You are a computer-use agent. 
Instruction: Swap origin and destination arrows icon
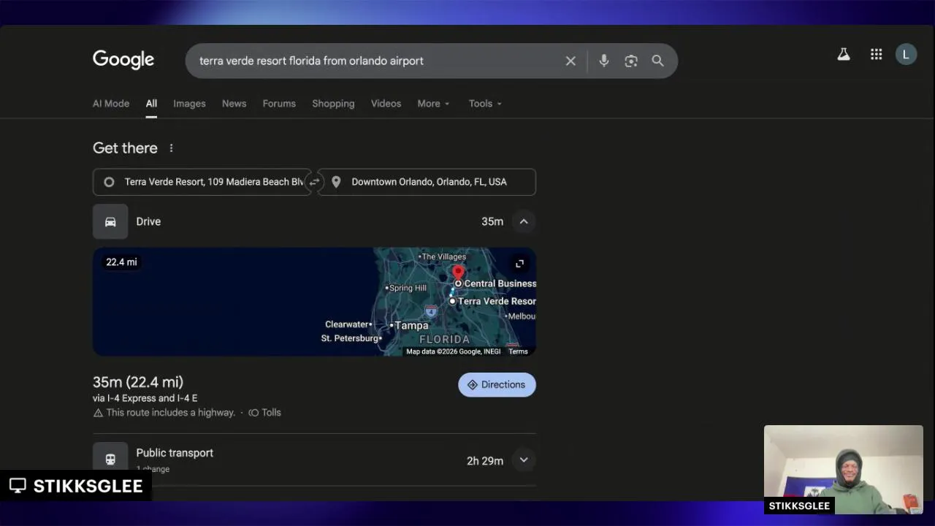coord(315,182)
